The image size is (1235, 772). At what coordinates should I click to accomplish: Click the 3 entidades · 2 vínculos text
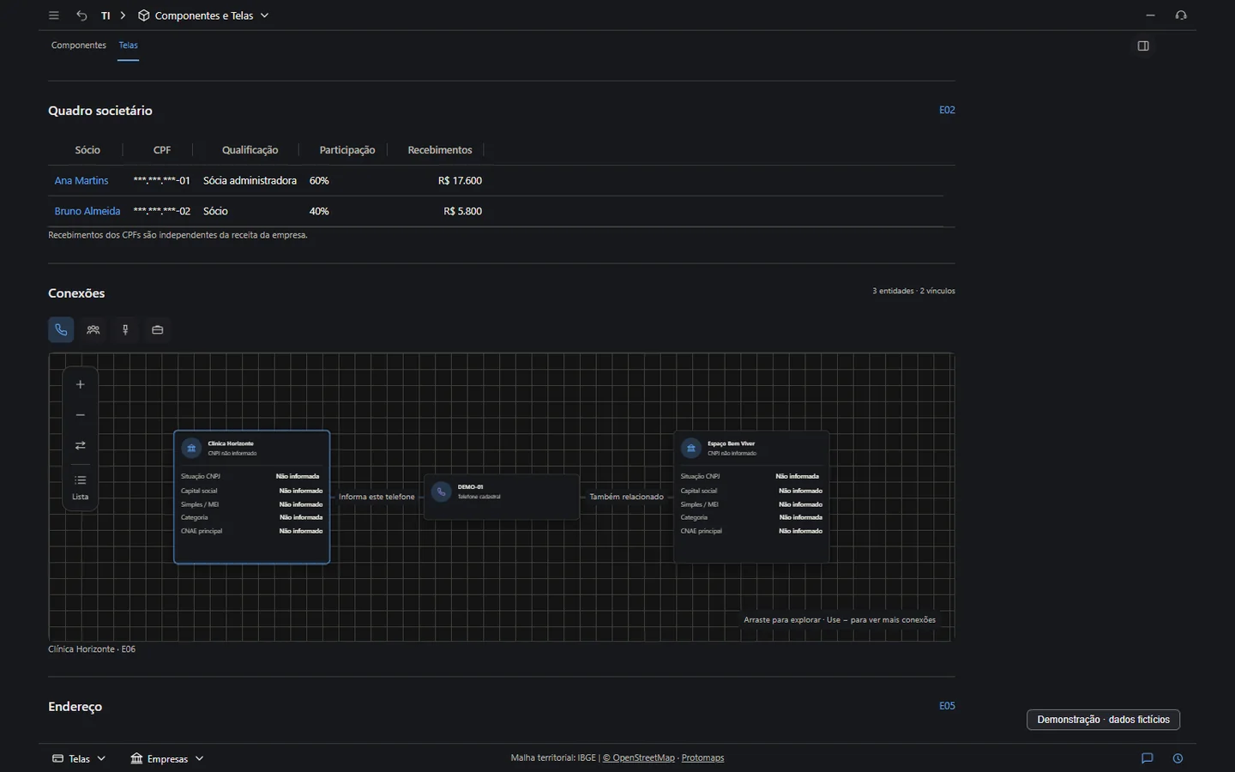point(913,291)
